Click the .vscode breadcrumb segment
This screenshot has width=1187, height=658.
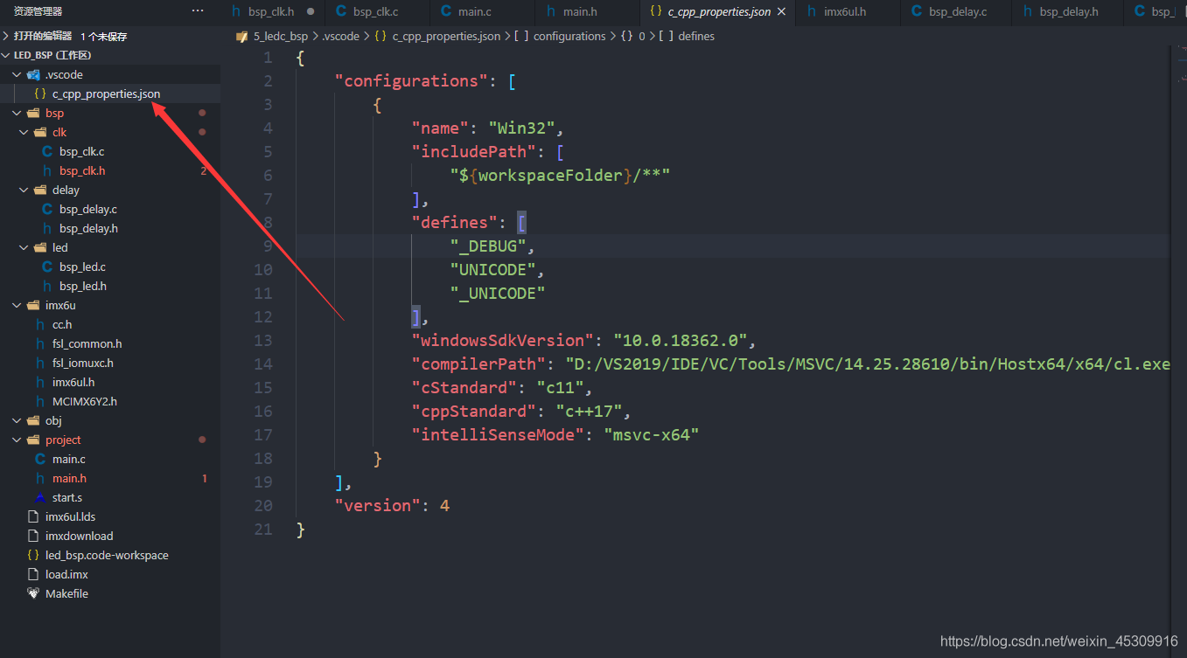(x=340, y=36)
